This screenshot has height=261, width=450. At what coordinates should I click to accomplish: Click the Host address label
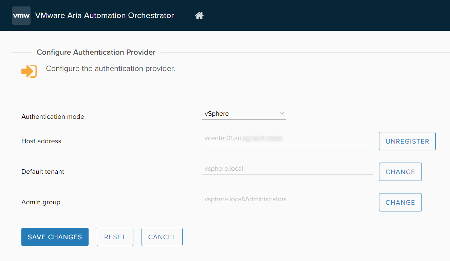[41, 141]
